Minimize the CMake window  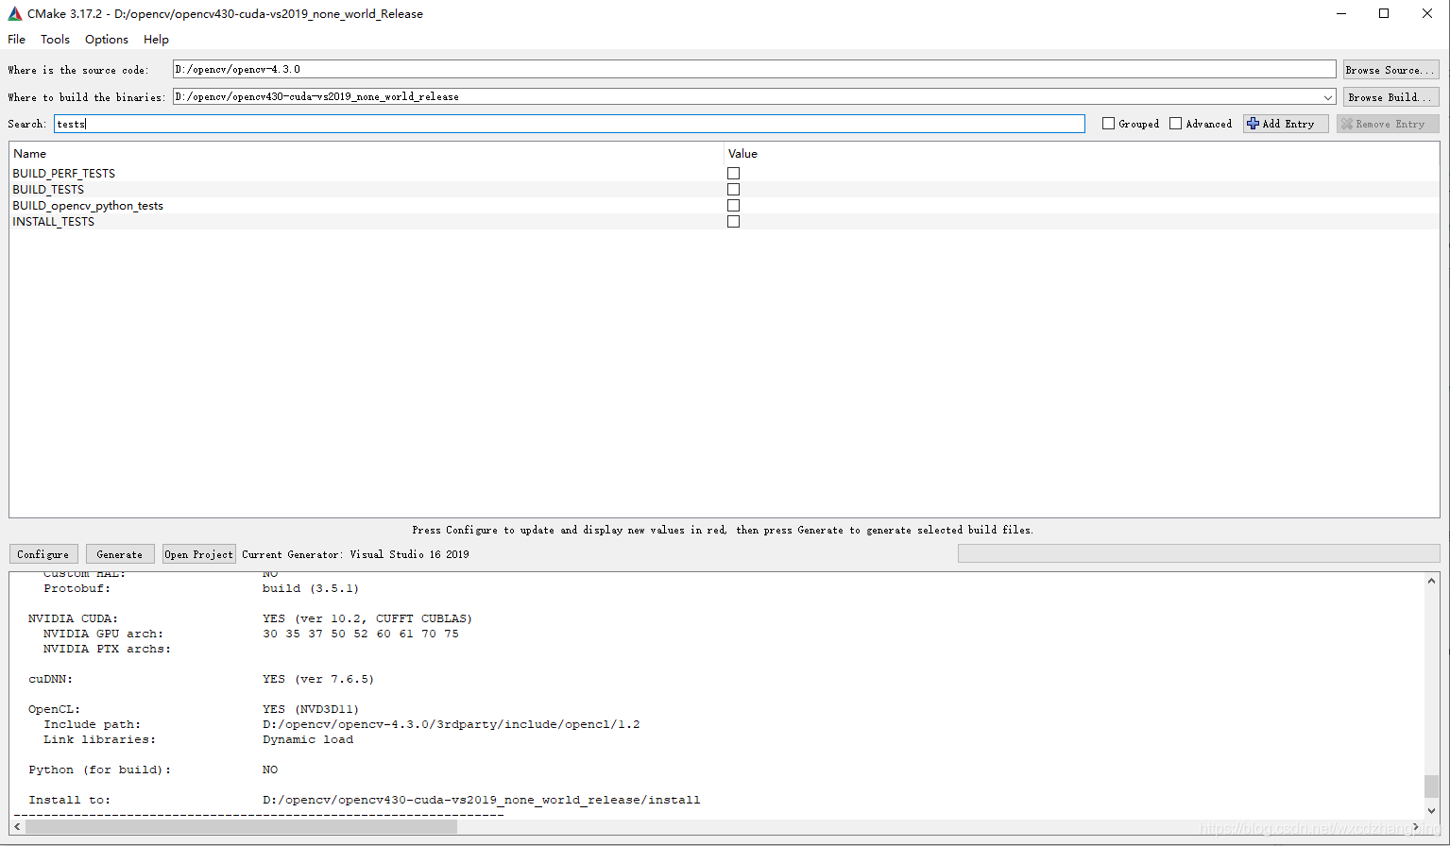tap(1342, 14)
